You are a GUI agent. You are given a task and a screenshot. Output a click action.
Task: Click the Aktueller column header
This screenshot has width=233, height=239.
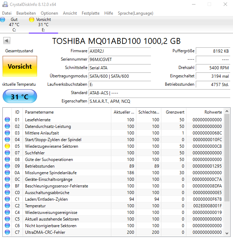(123, 112)
